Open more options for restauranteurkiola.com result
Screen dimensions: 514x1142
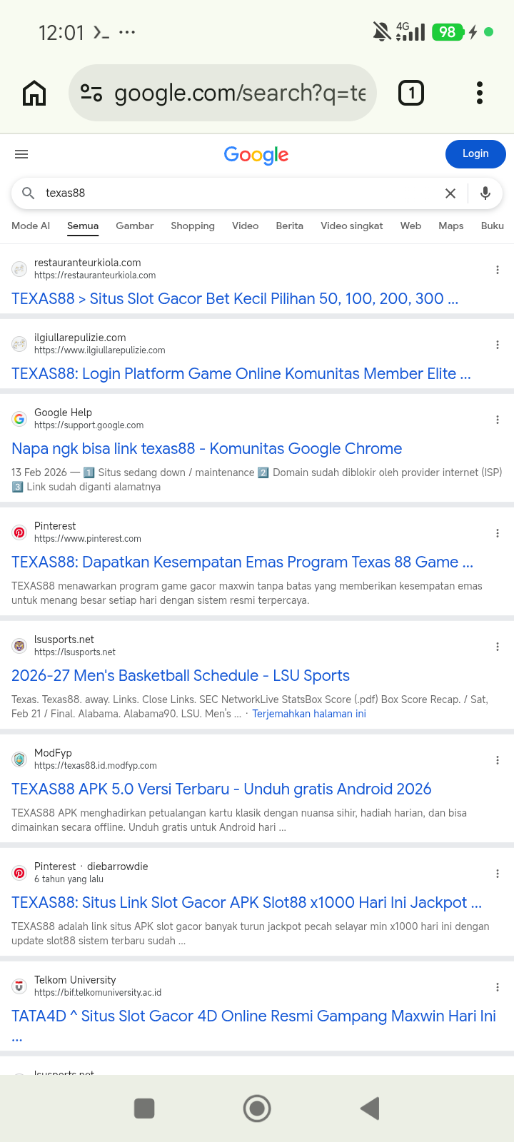point(498,270)
